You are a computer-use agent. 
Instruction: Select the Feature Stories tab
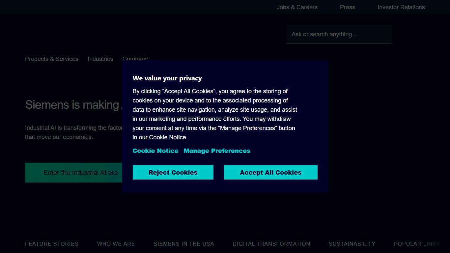(52, 244)
